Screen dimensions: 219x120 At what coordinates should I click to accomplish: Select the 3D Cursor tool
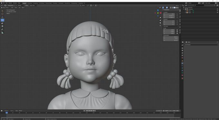(x=2, y=14)
